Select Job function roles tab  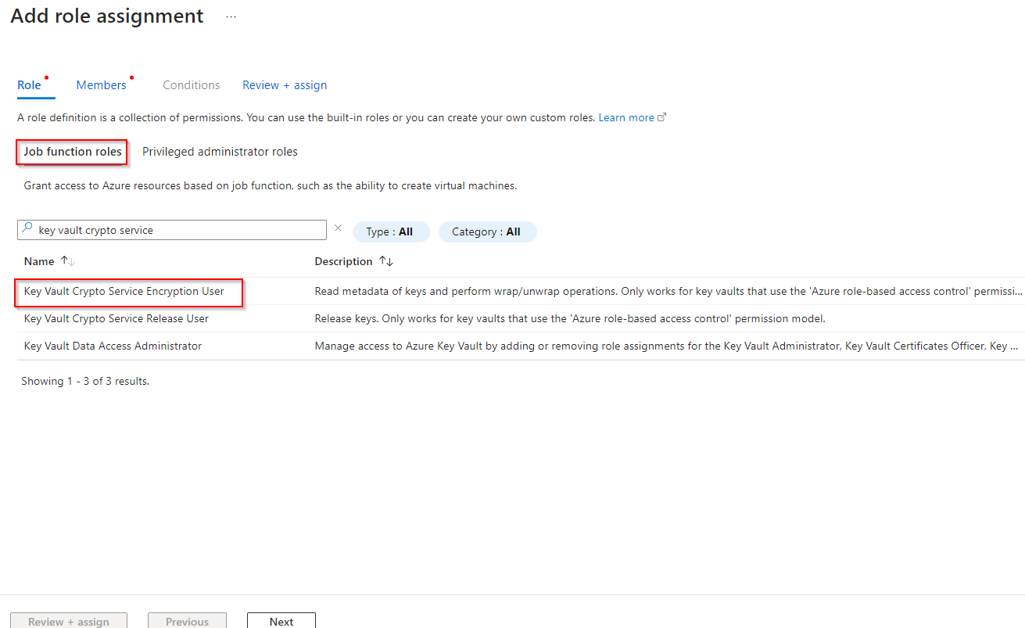(x=73, y=152)
